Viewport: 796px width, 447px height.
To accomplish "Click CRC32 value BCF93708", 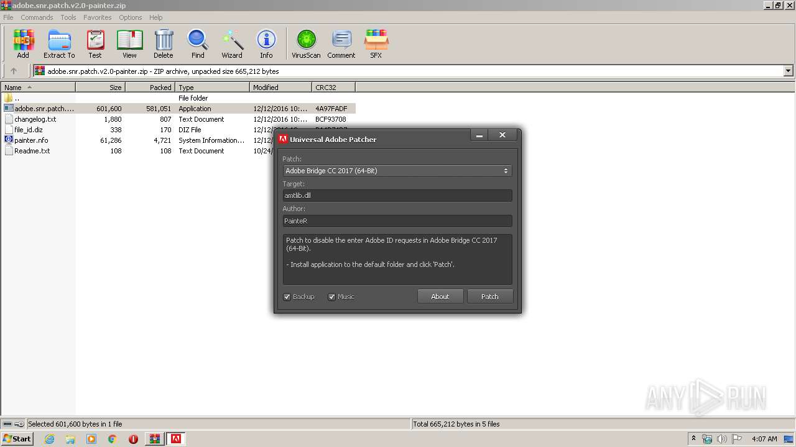I will tap(331, 119).
